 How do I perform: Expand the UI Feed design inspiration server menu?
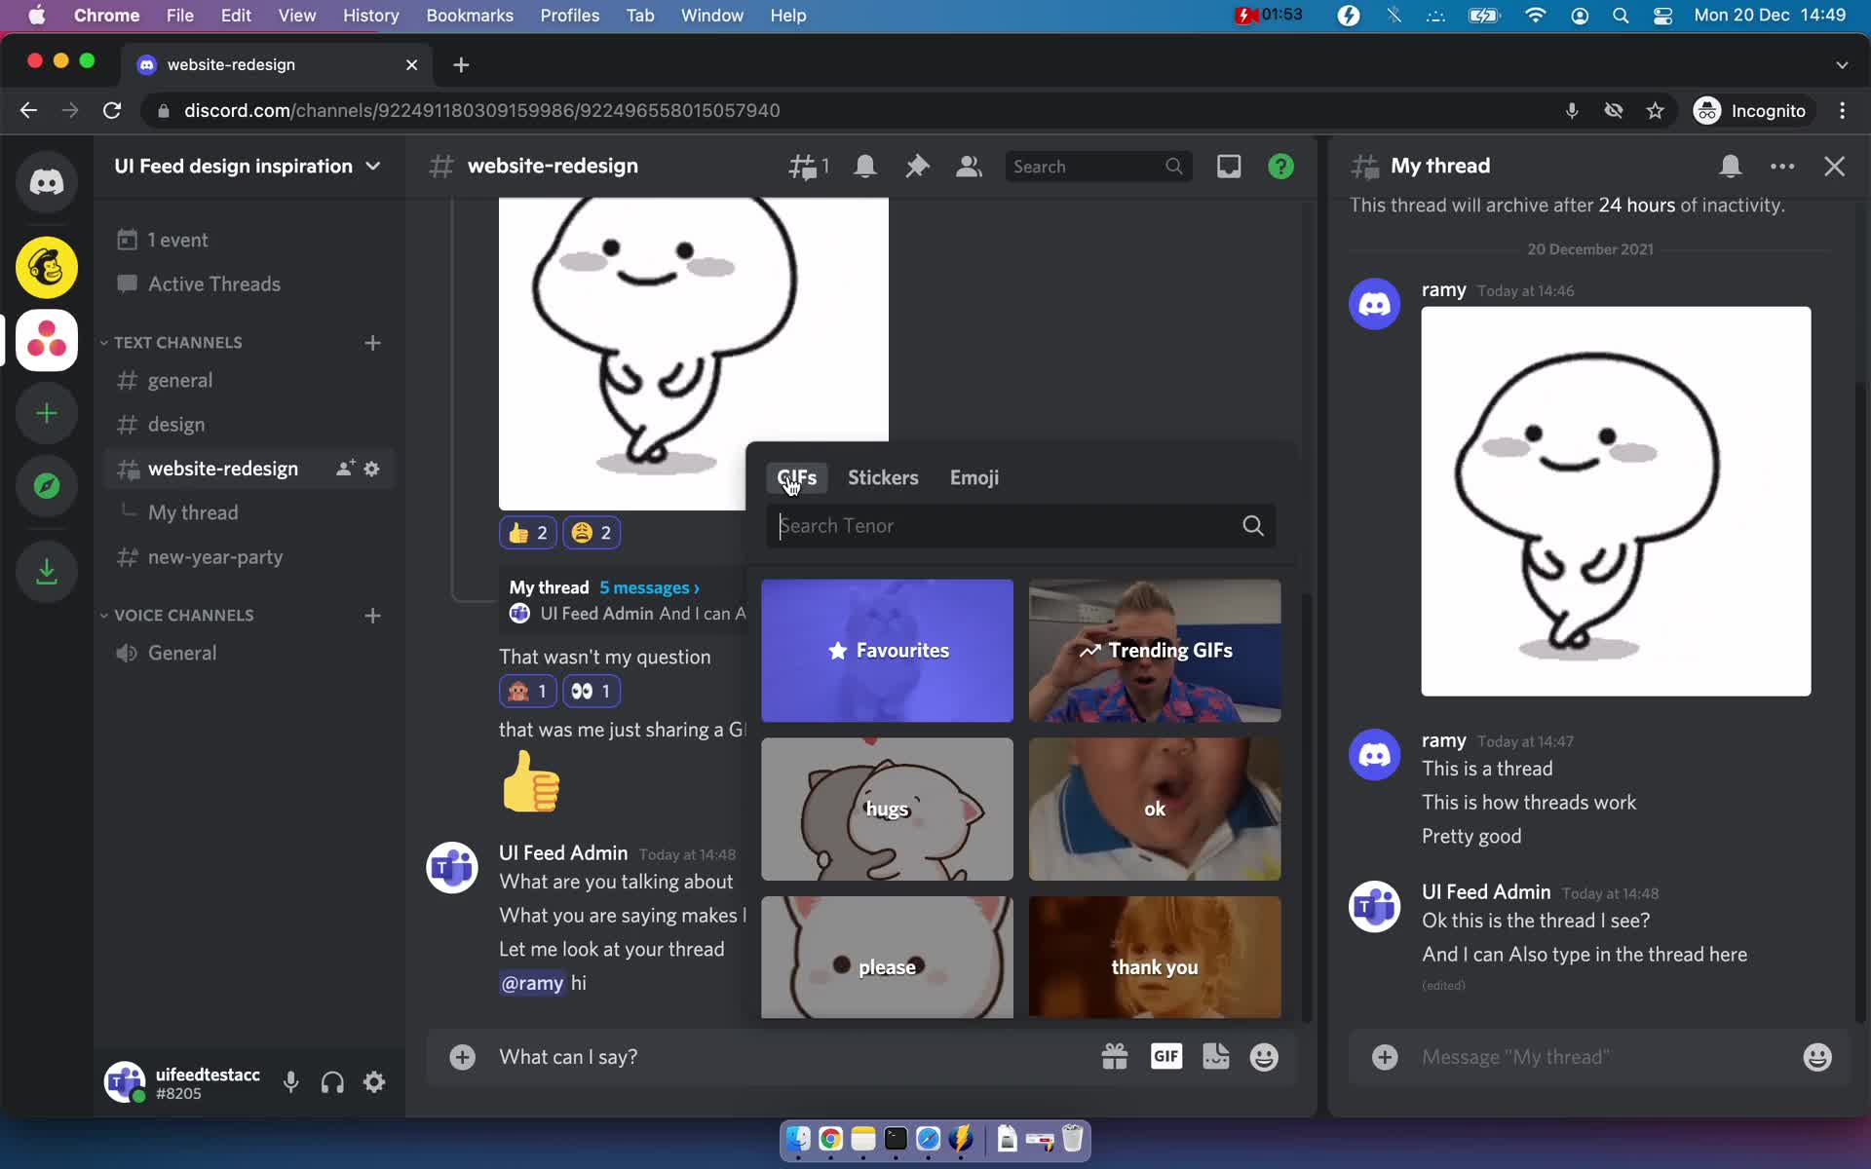tap(248, 167)
